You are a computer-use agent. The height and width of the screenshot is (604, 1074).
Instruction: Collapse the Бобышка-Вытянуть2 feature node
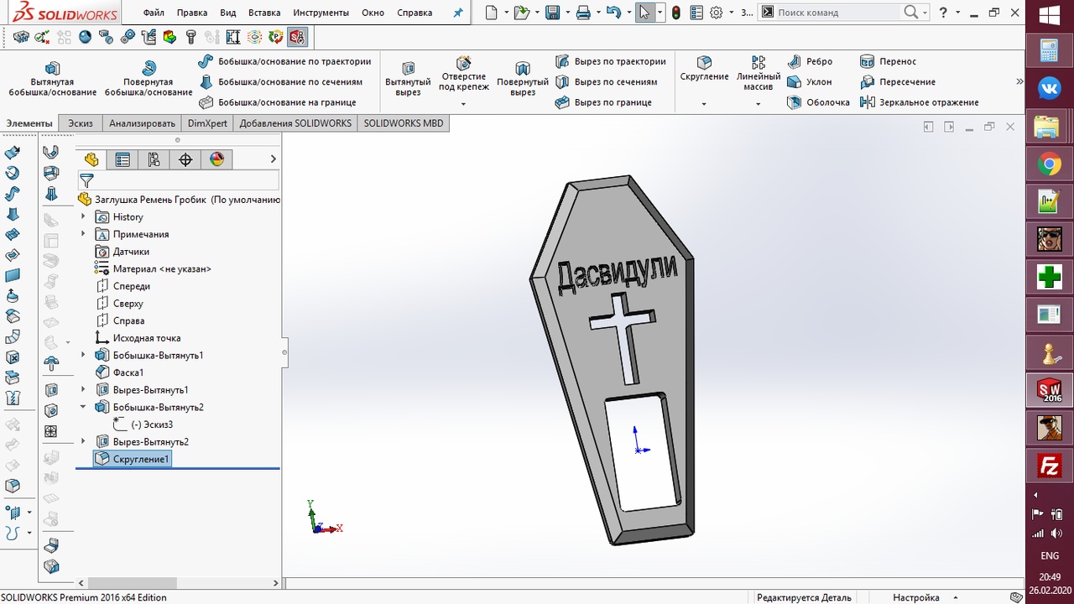(x=83, y=407)
